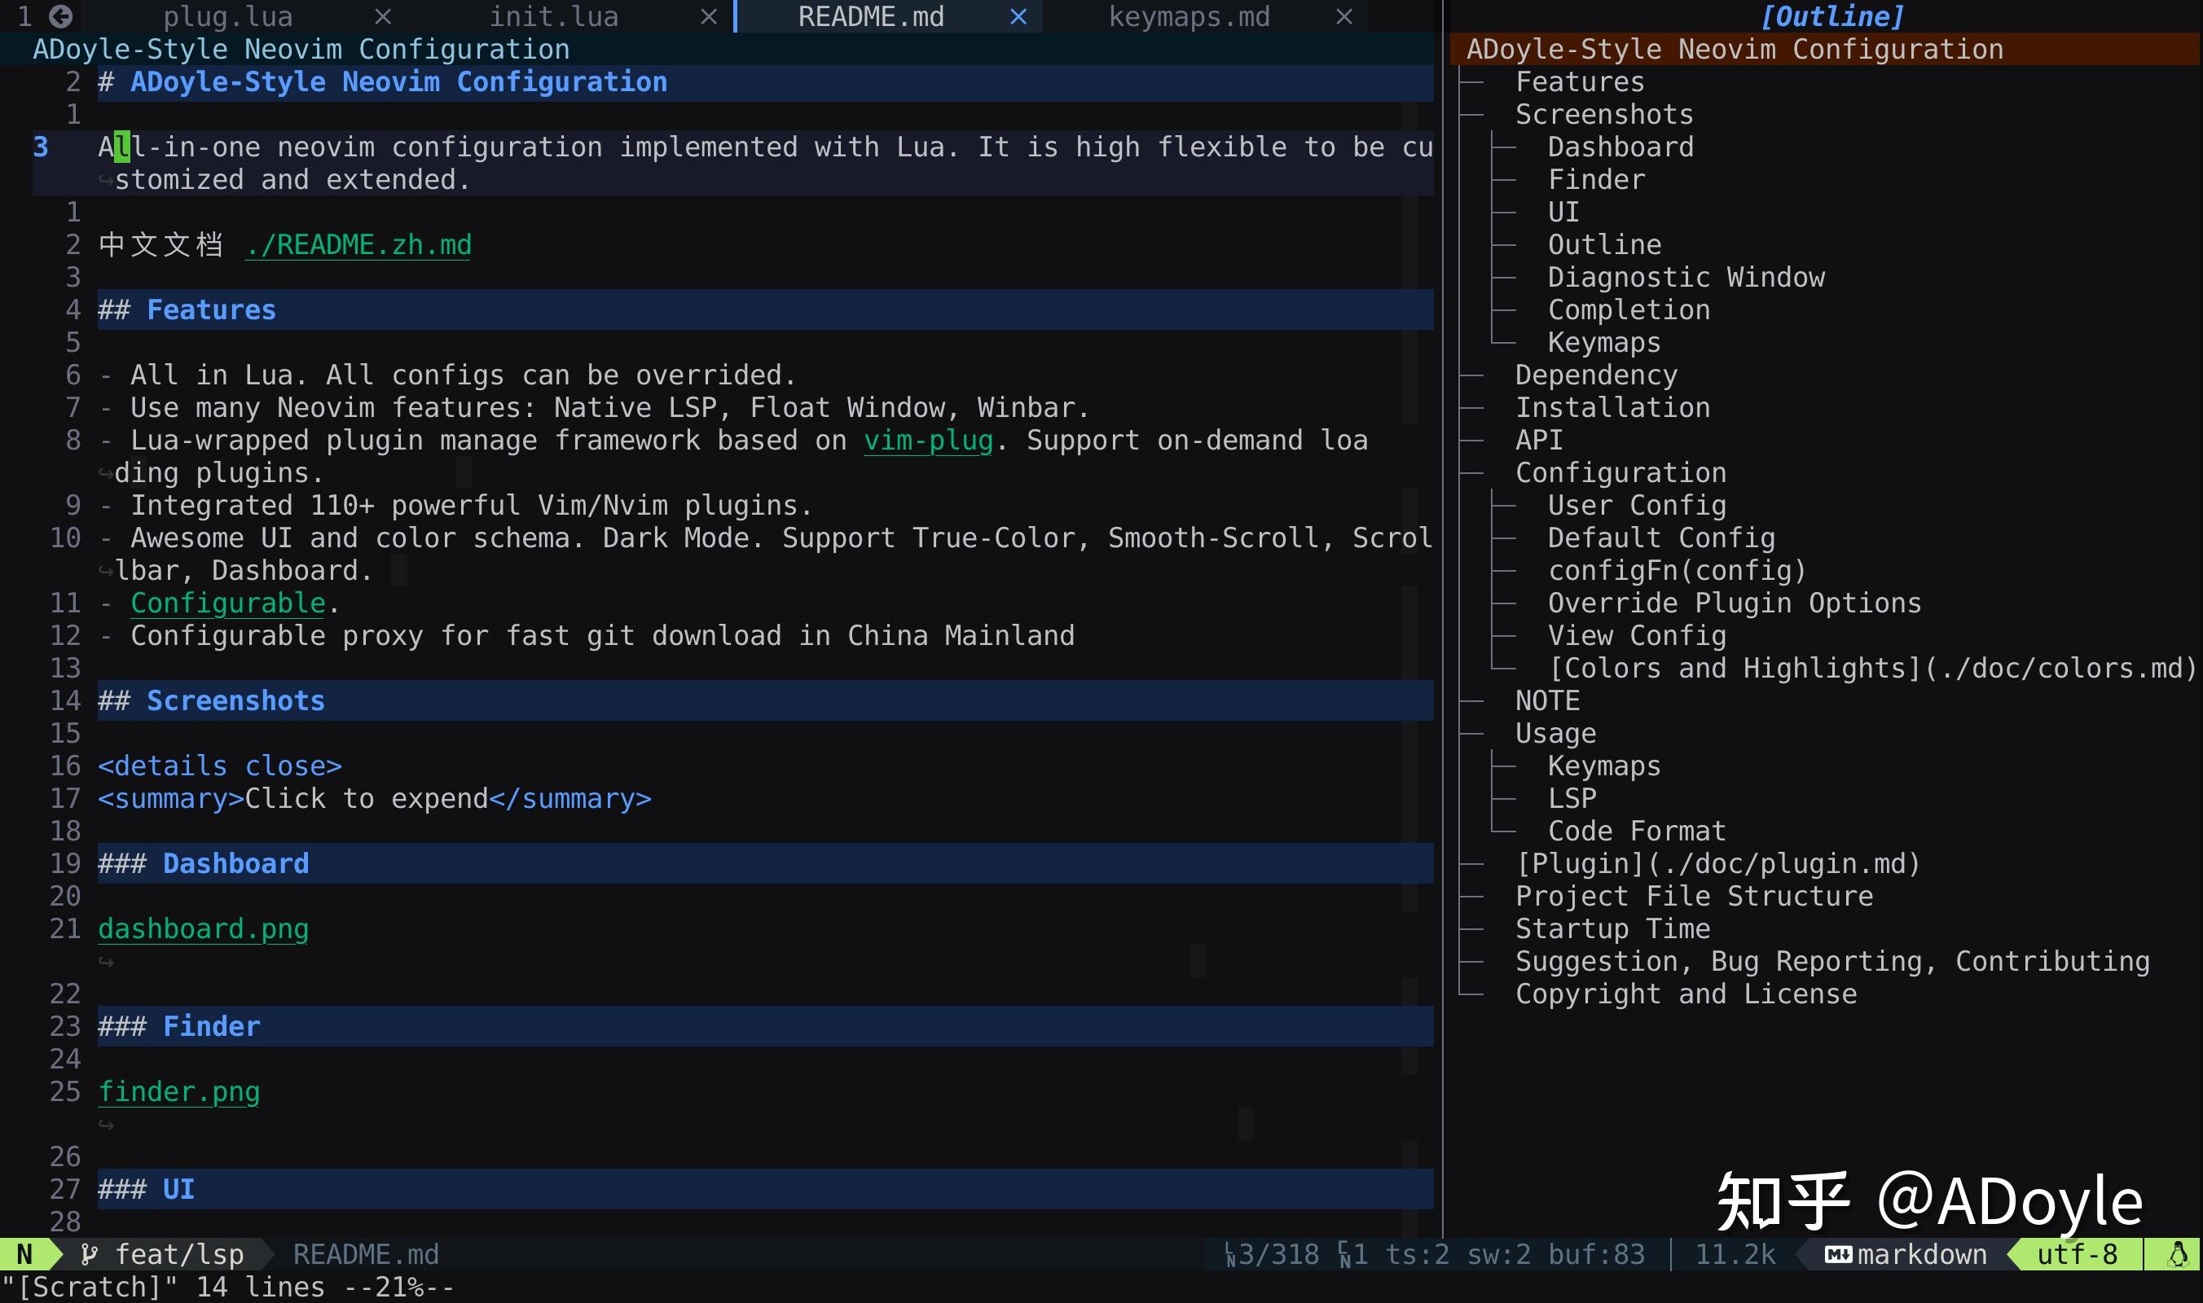Select UI entry in the outline
The width and height of the screenshot is (2203, 1303).
coord(1563,212)
